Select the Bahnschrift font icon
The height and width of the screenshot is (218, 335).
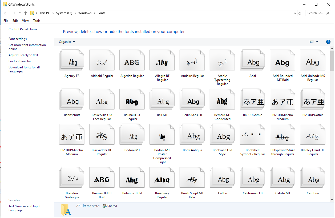[72, 100]
